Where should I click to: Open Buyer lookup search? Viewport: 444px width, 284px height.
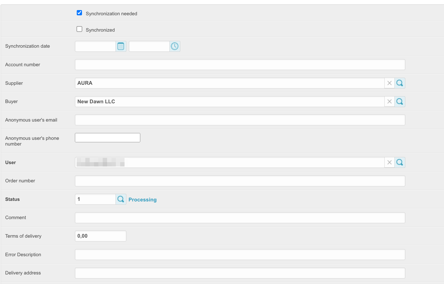[x=400, y=102]
